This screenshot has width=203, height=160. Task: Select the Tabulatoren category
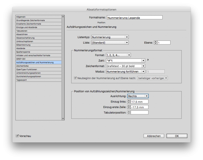point(39,31)
